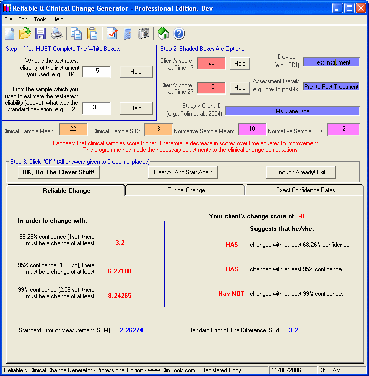Click Help beside the test-retest reliability box
Screen dimensions: 369x376
point(136,72)
